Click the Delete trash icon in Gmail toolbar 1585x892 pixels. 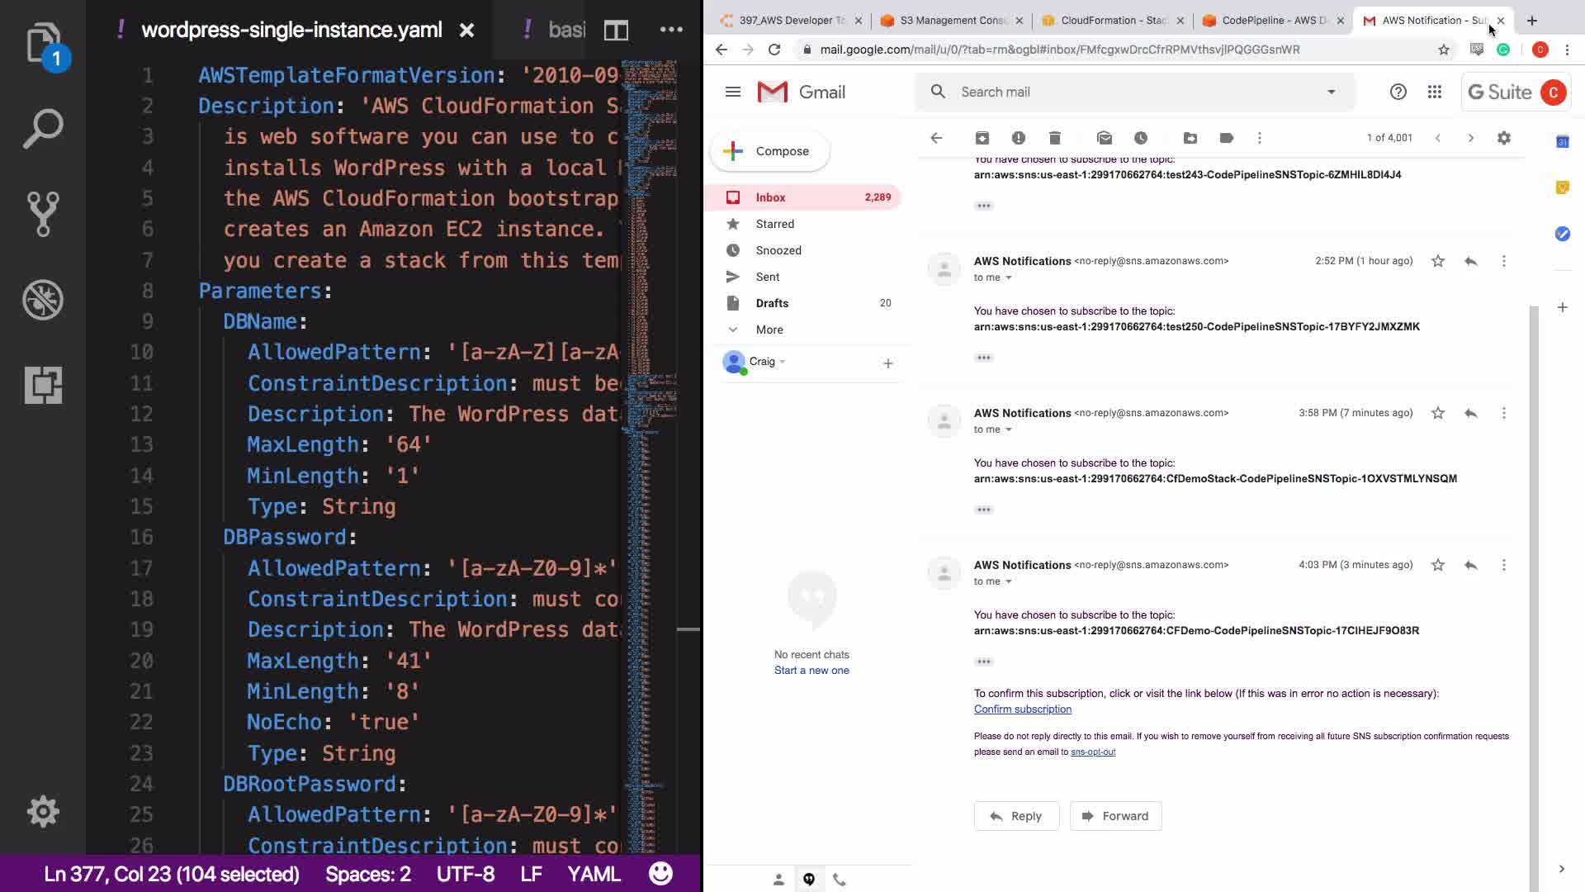tap(1055, 138)
